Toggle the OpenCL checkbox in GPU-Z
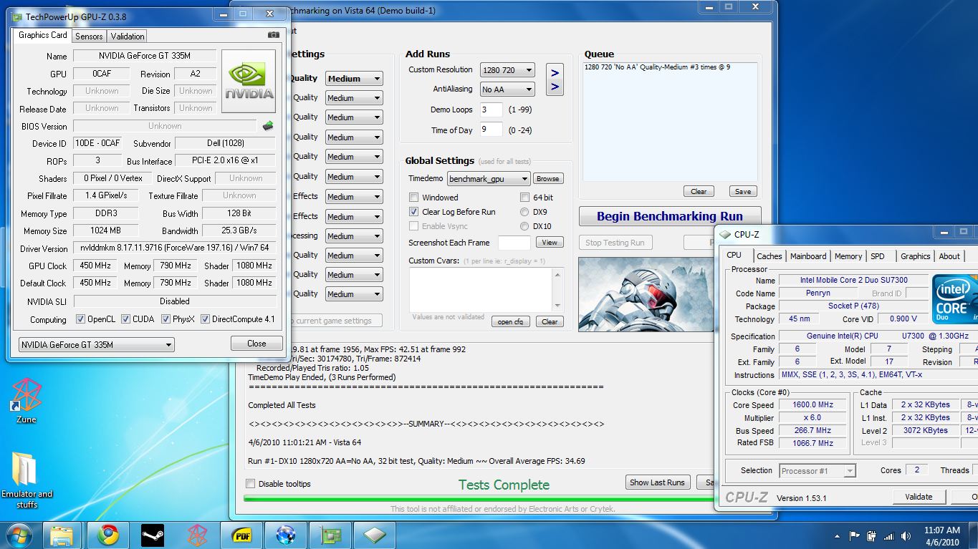 point(80,319)
